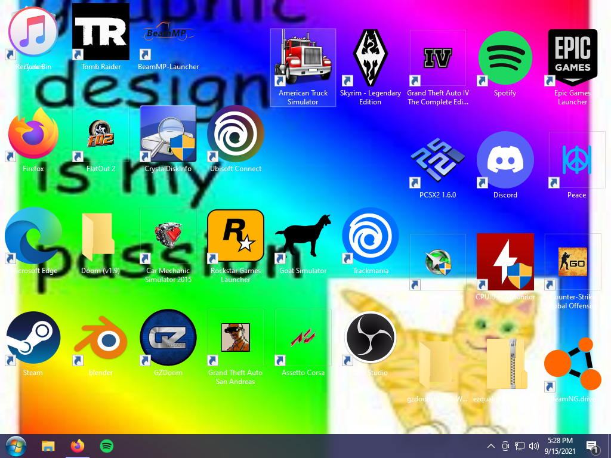
Task: Launch Grand Theft Auto San Andreas
Action: [x=235, y=338]
